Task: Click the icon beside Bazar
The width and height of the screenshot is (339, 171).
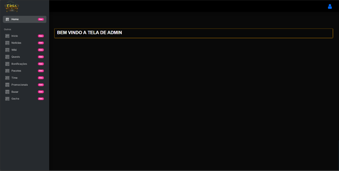Action: point(7,92)
